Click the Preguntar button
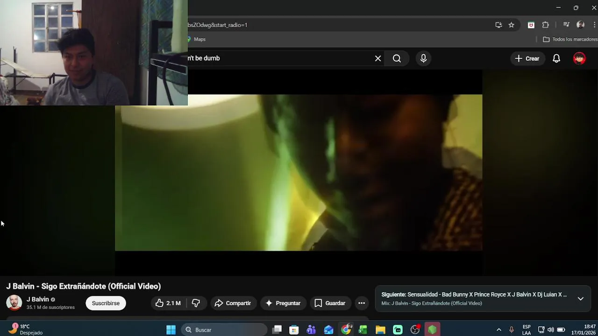Viewport: 598px width, 336px height. click(x=283, y=303)
